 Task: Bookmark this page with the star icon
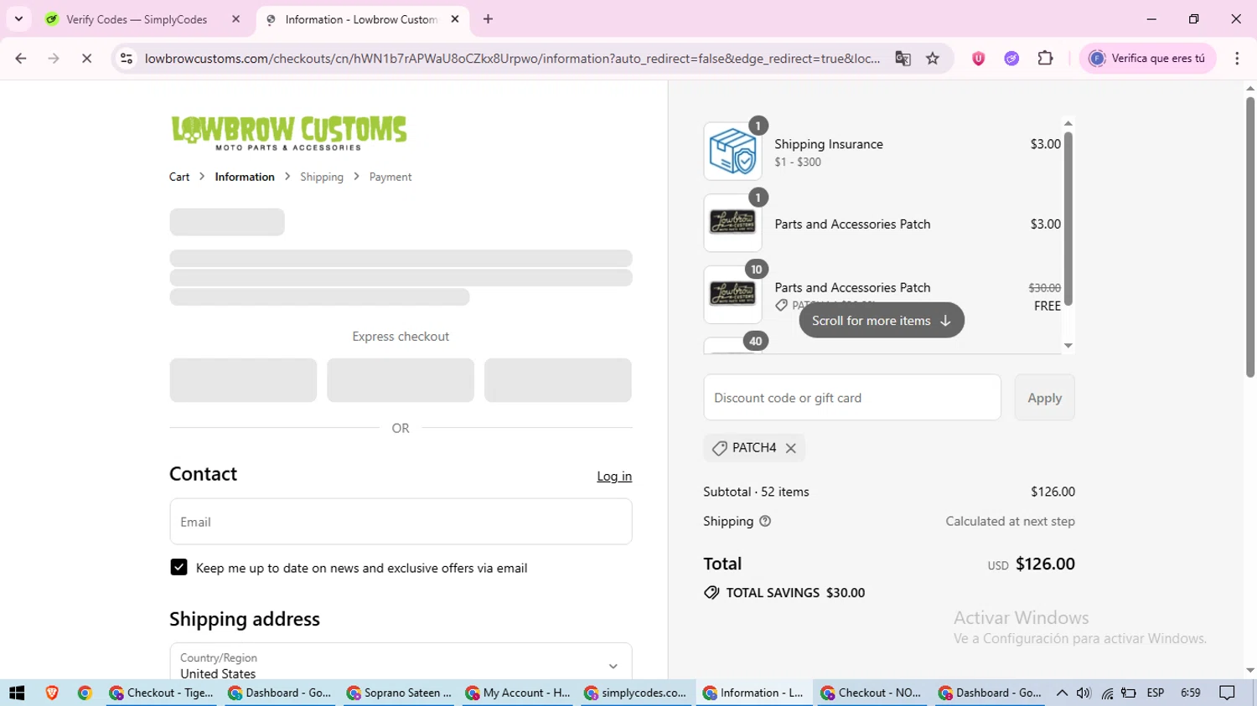tap(933, 59)
